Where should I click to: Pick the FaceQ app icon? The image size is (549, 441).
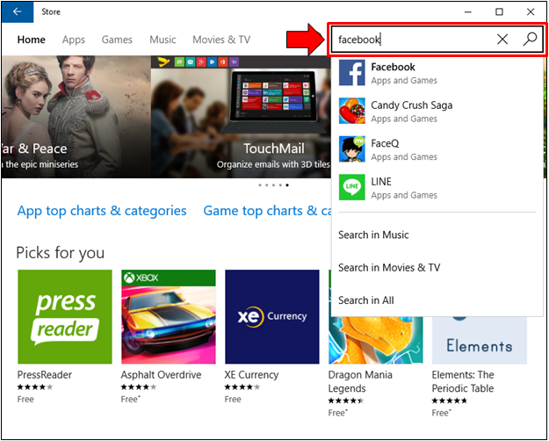point(352,149)
